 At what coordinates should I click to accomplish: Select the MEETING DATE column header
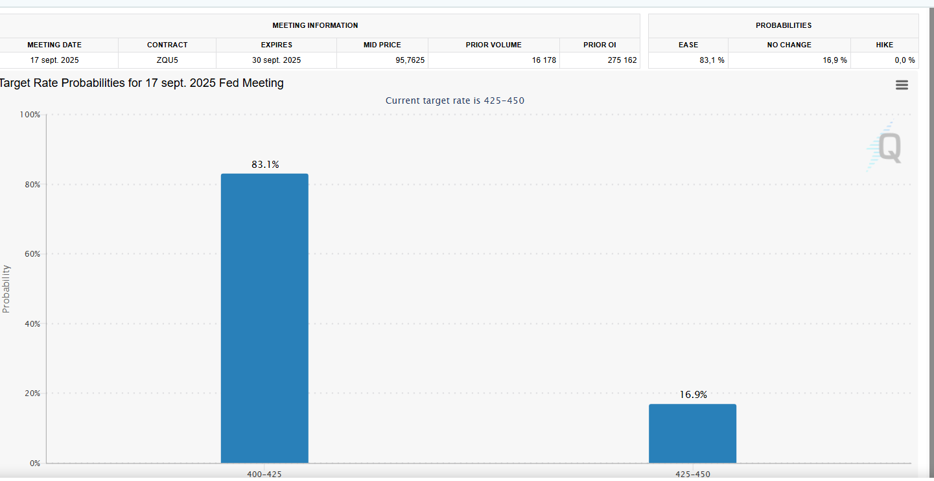(x=54, y=45)
